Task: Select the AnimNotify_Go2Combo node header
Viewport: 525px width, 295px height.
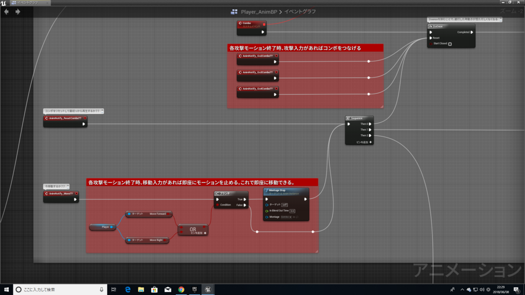Action: pos(257,56)
